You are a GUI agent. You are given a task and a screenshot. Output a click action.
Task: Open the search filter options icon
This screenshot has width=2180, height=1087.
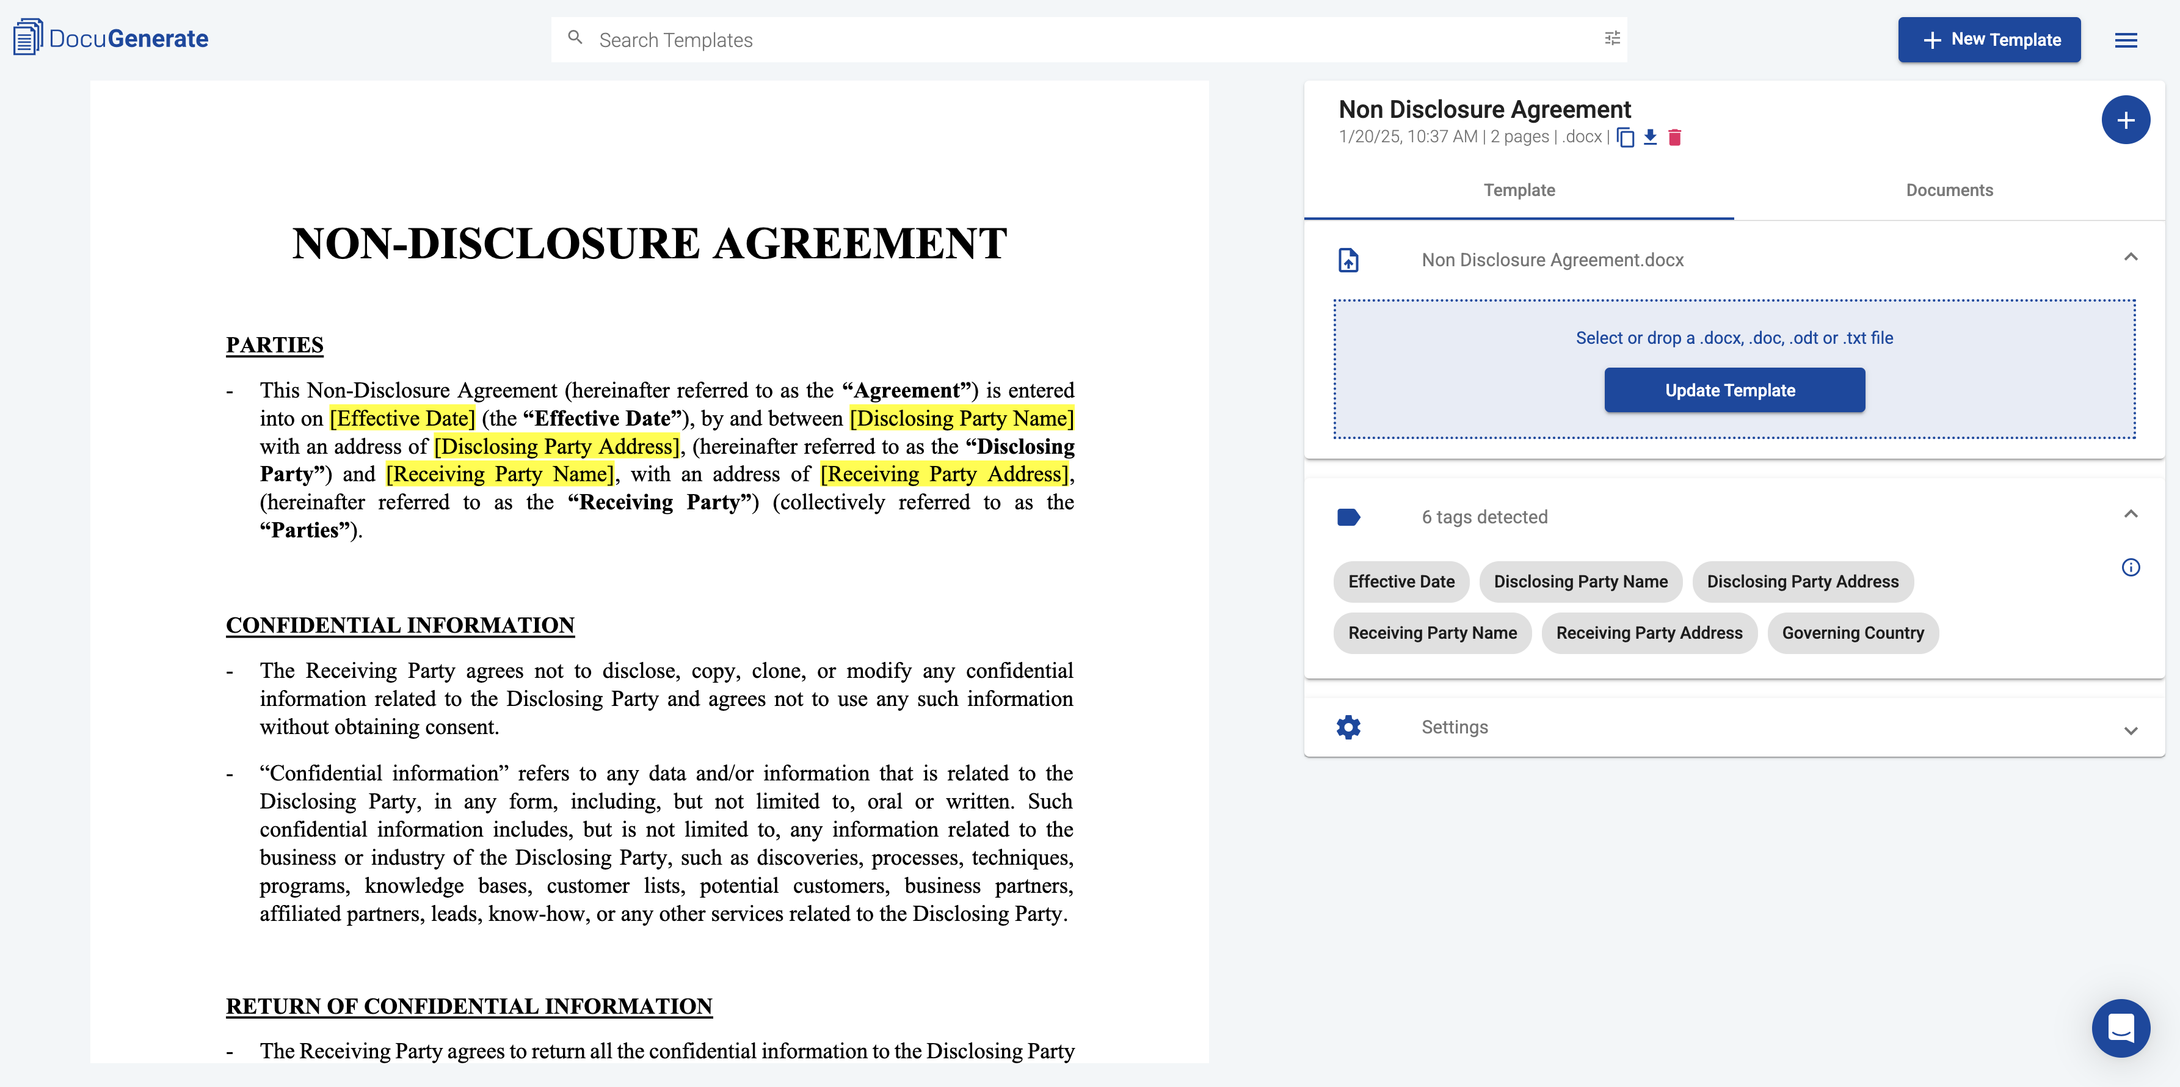click(1612, 38)
